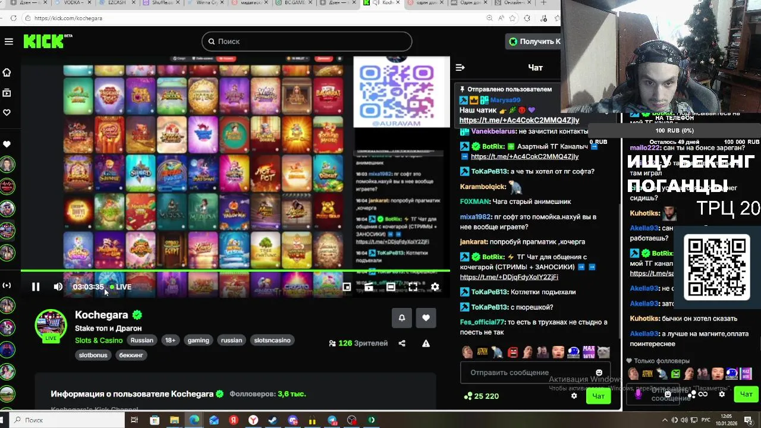Open the Slots & Casino category link
The width and height of the screenshot is (761, 428).
pyautogui.click(x=99, y=341)
